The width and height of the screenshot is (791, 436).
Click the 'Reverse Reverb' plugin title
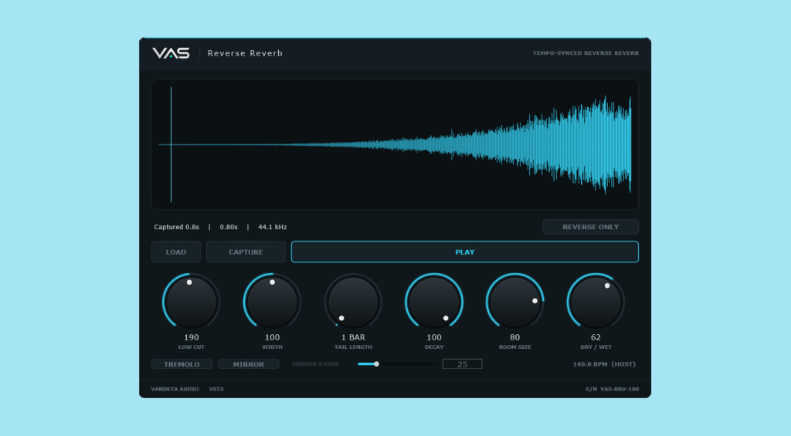tap(245, 53)
